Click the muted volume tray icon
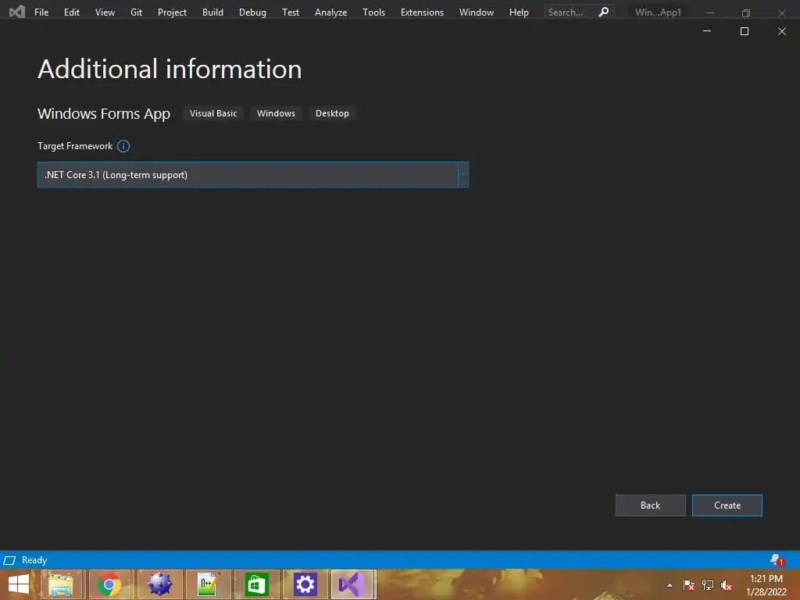 click(x=726, y=585)
